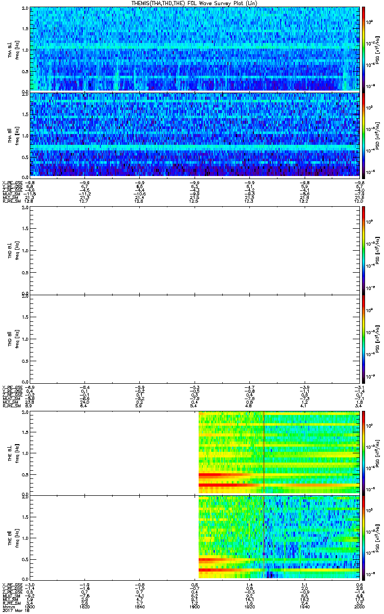Click the 1840 time tick label

coord(140,606)
